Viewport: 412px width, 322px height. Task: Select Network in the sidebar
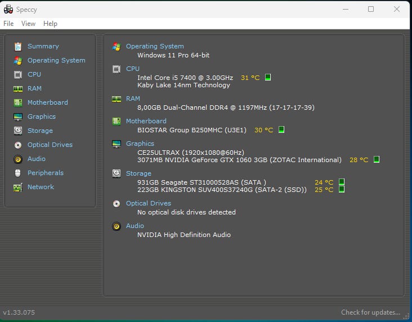point(41,187)
